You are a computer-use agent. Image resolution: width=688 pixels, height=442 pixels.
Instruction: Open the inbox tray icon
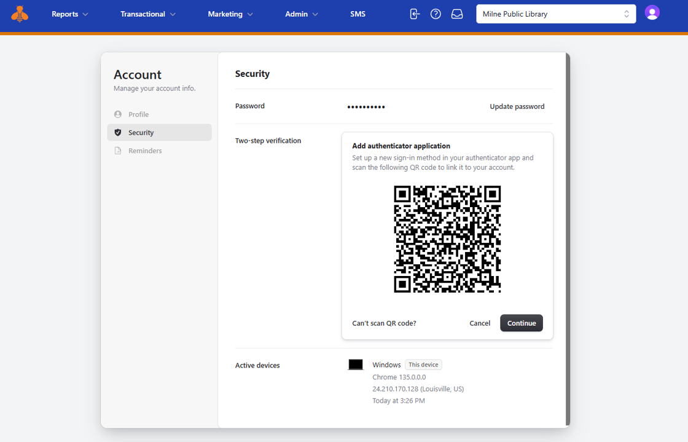457,14
